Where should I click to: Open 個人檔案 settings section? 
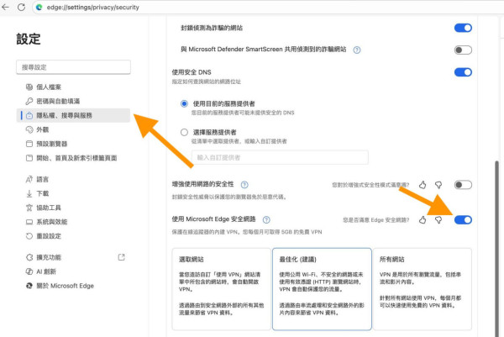click(x=73, y=87)
